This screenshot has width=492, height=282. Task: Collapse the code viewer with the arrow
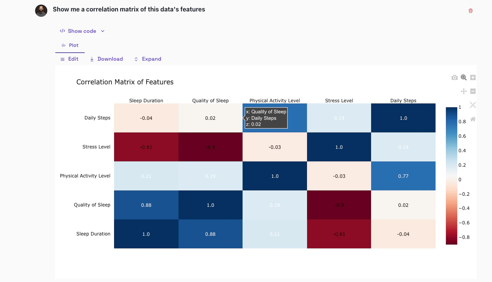coord(102,31)
